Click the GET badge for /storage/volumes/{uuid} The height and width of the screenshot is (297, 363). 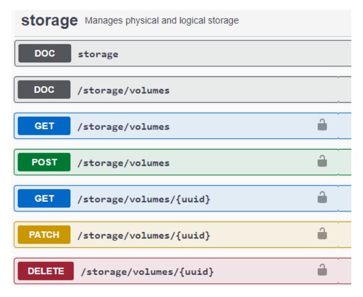pyautogui.click(x=44, y=199)
